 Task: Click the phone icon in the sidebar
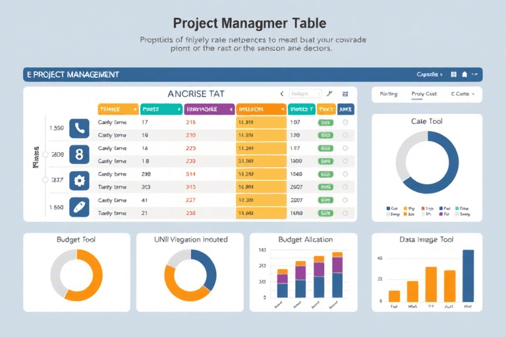point(80,128)
